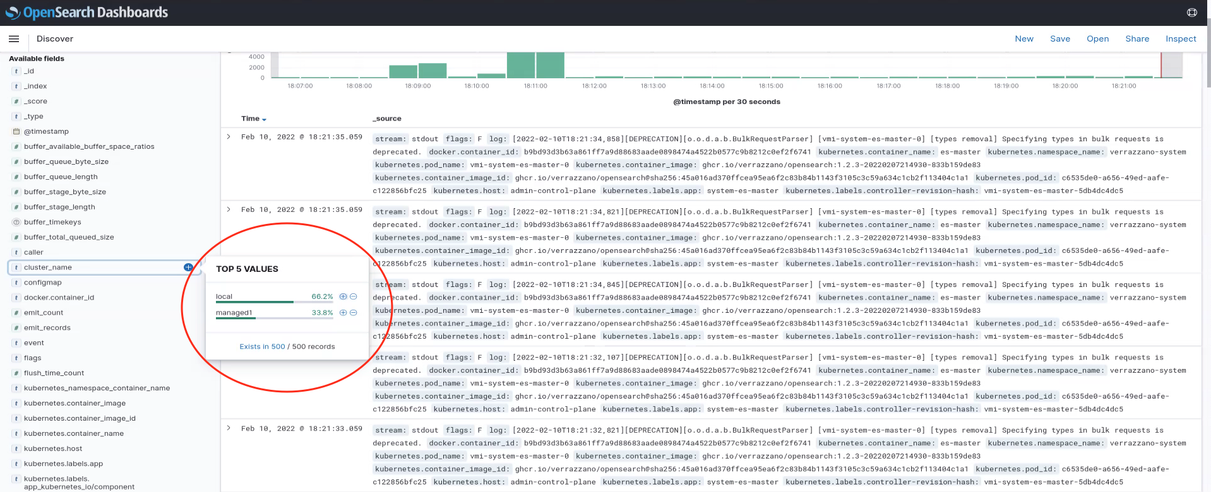Sort by Time column arrow
The width and height of the screenshot is (1211, 492).
coord(264,119)
